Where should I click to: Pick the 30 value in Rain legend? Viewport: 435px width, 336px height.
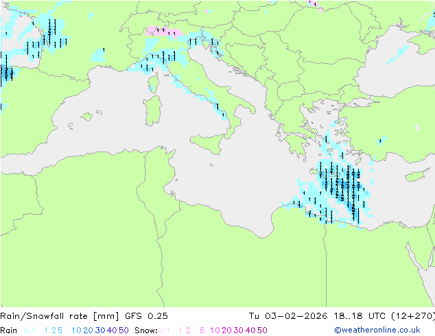(x=100, y=331)
